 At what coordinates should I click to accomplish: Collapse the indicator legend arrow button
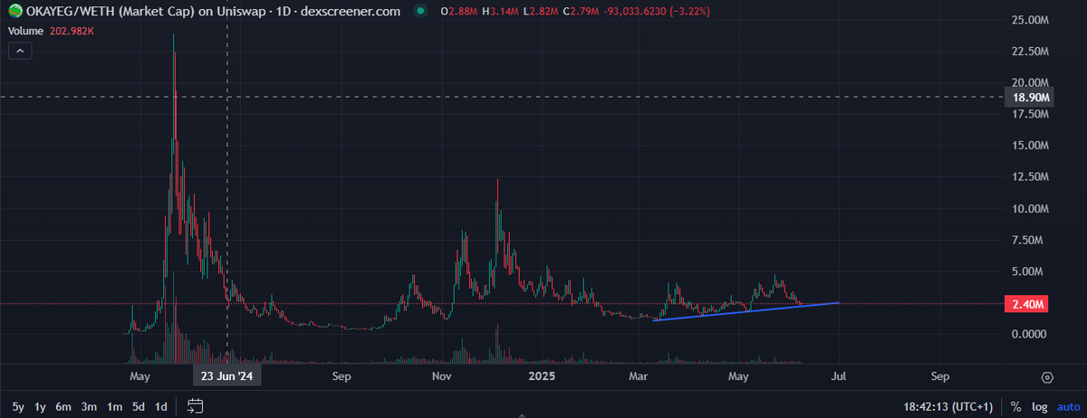click(x=22, y=52)
